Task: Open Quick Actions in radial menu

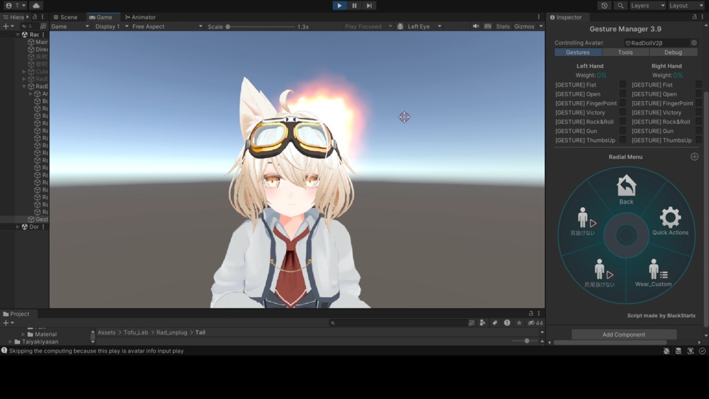Action: 670,222
